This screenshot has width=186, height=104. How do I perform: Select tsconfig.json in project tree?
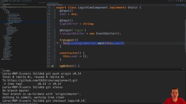(x=8, y=47)
